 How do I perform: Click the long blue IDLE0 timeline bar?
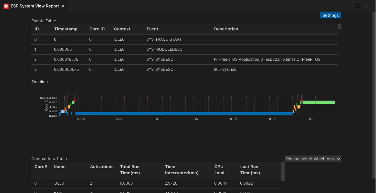tap(184, 113)
